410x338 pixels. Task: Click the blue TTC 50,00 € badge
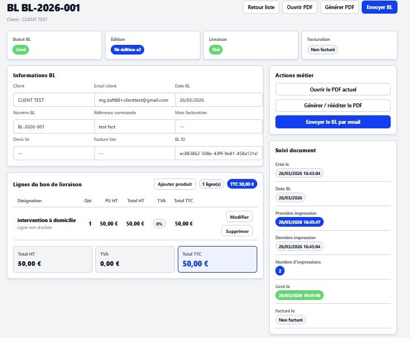tap(242, 184)
